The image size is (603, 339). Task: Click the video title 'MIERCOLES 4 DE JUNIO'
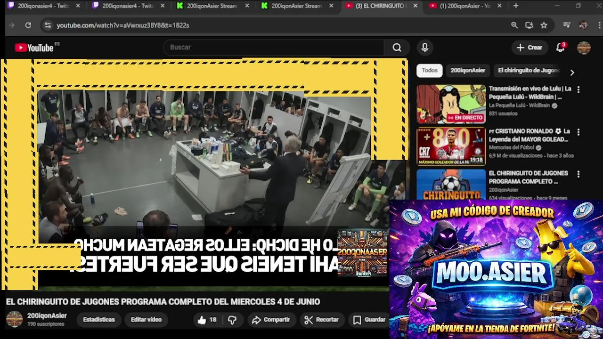(163, 302)
